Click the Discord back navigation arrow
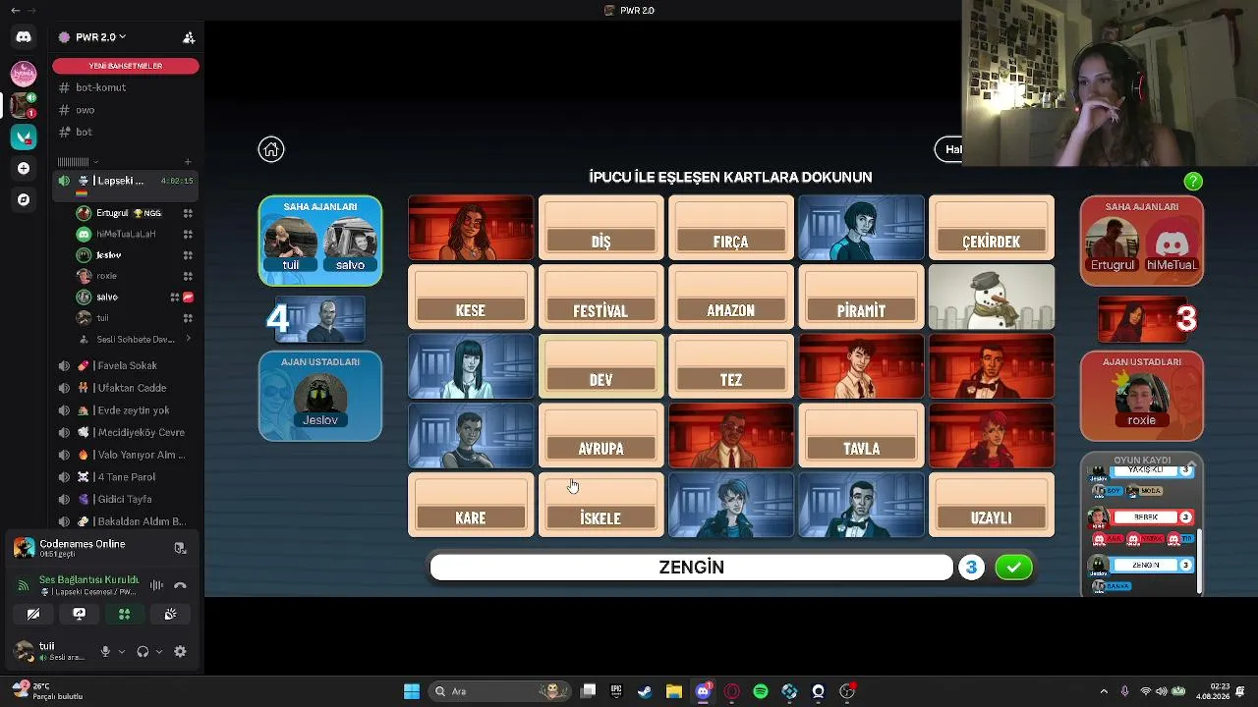Viewport: 1258px width, 707px height. tap(15, 10)
